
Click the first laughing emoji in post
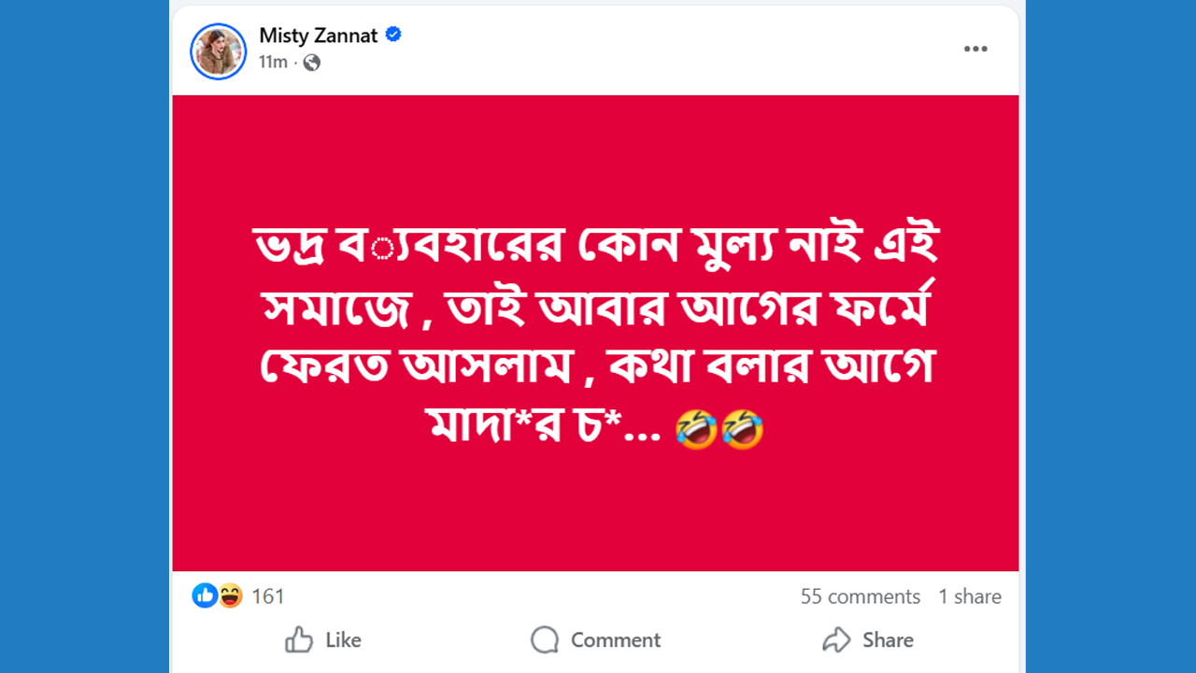click(x=696, y=429)
